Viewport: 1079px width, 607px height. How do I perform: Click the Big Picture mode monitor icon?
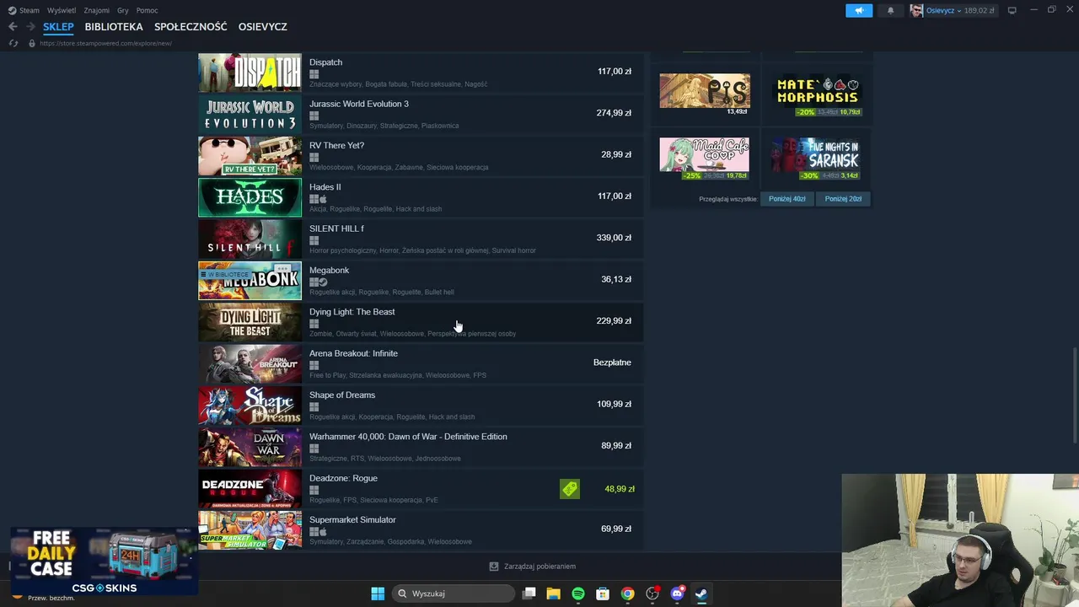click(1012, 10)
